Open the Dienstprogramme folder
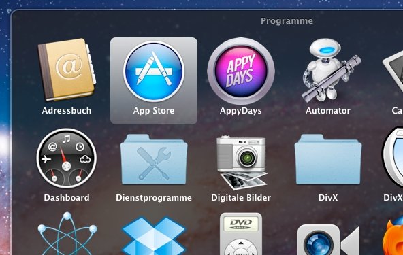403x255 pixels. point(154,159)
